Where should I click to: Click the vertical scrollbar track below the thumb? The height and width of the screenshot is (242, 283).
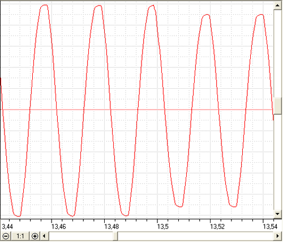pos(277,162)
